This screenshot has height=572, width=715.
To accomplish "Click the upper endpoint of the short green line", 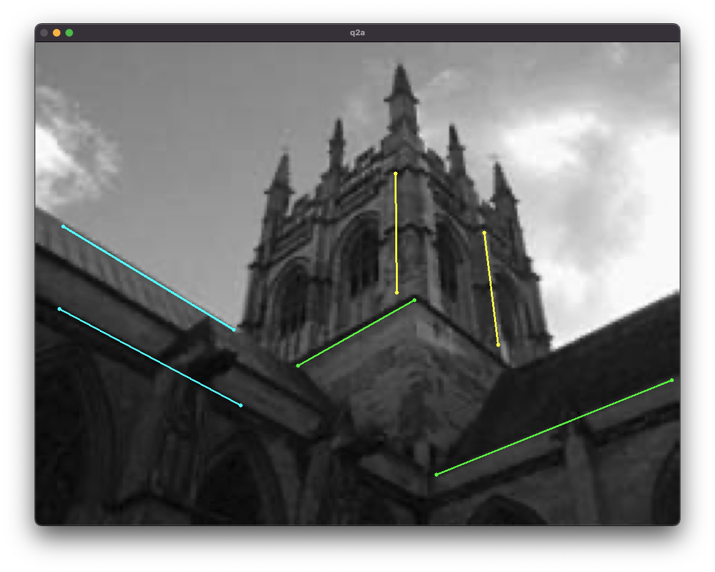I will point(415,300).
